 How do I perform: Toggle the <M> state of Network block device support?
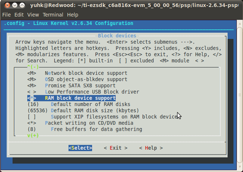coord(32,73)
